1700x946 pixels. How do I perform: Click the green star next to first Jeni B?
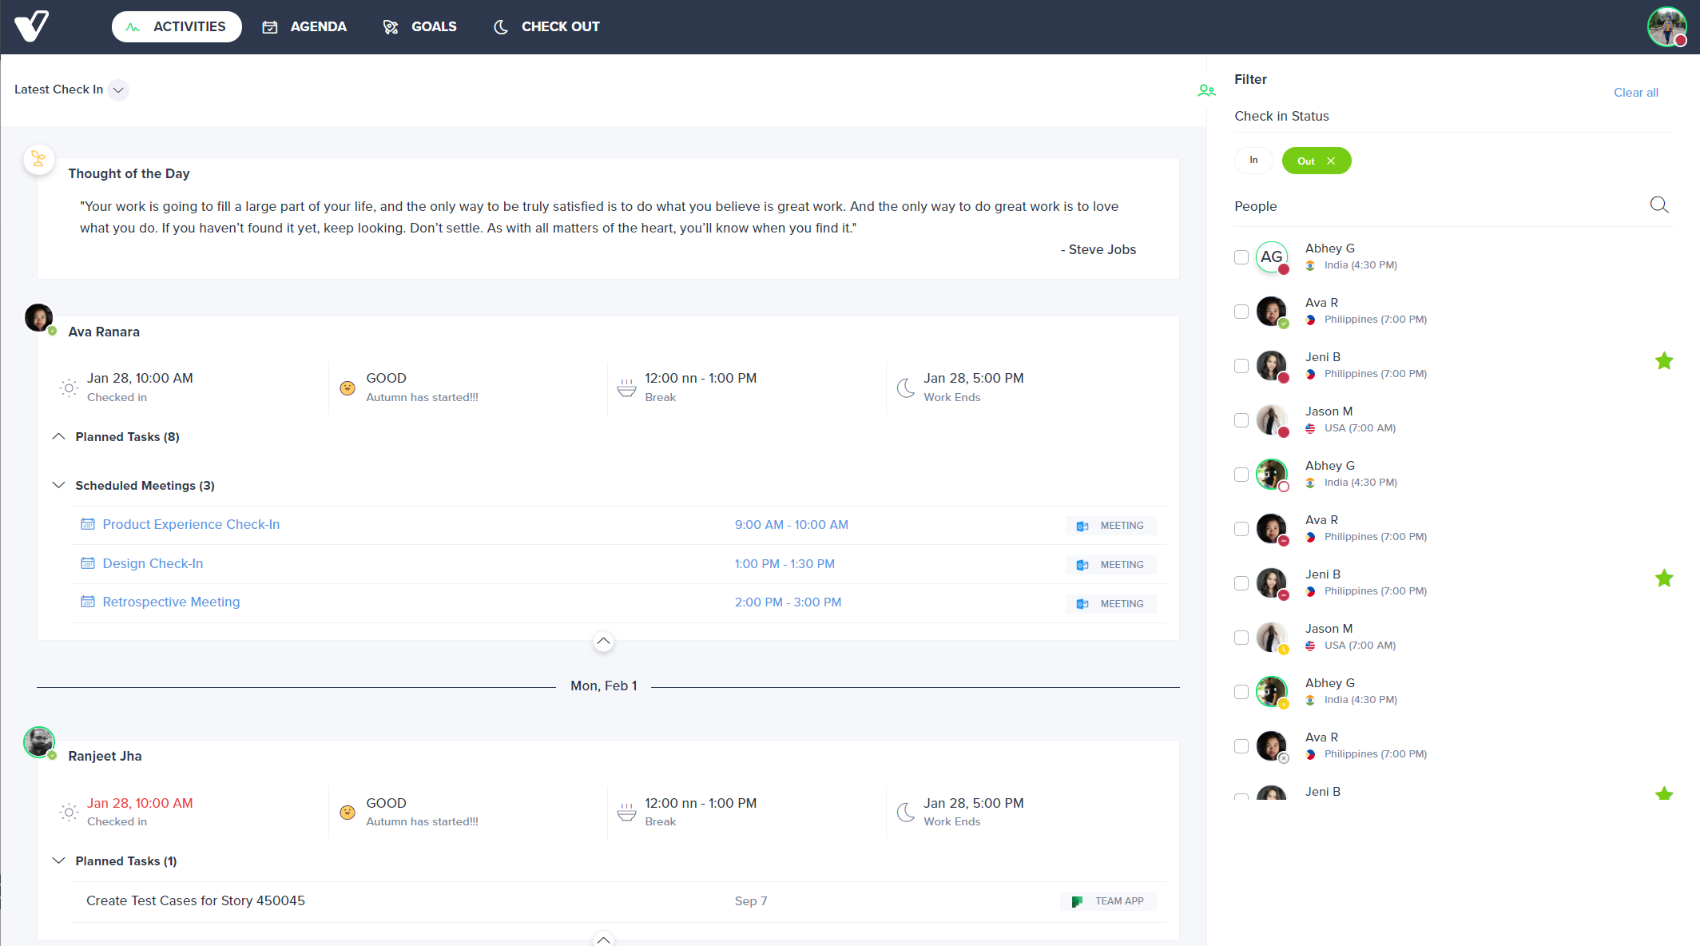point(1664,361)
